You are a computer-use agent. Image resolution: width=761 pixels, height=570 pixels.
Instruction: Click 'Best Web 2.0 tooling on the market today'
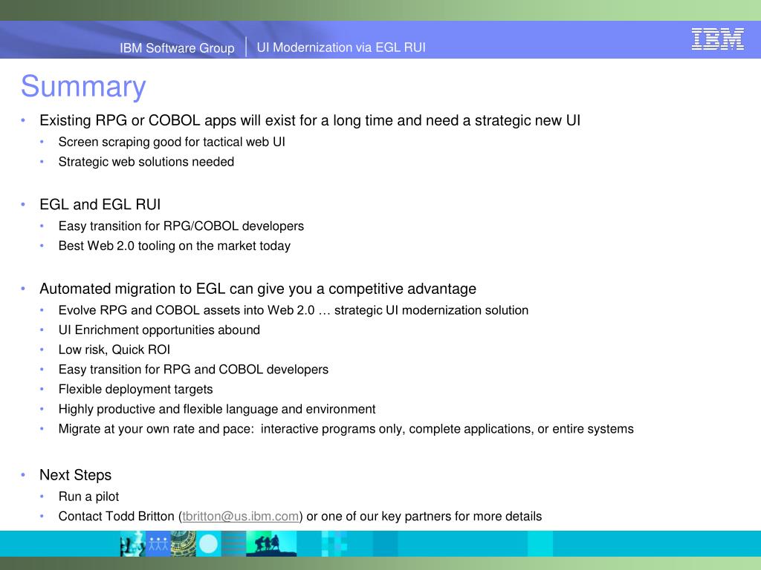tap(174, 246)
